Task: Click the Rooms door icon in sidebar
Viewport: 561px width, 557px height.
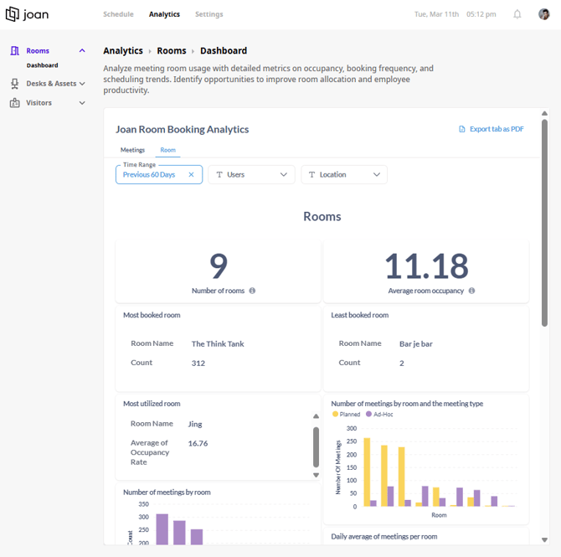Action: [x=15, y=51]
